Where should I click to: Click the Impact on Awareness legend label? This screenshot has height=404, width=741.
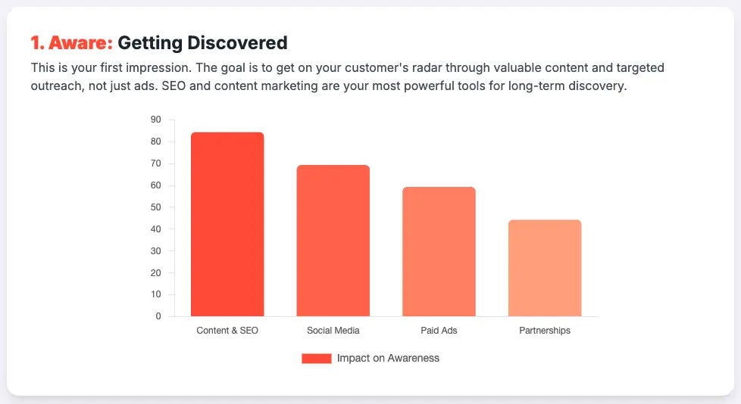388,358
